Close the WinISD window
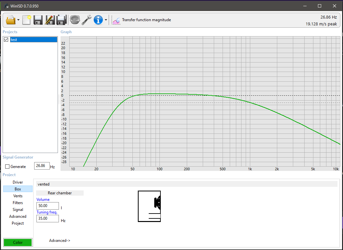The image size is (343, 250). coord(335,6)
